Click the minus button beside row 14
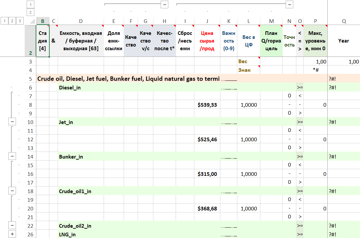Image resolution: width=360 pixels, height=238 pixels. click(x=12, y=157)
